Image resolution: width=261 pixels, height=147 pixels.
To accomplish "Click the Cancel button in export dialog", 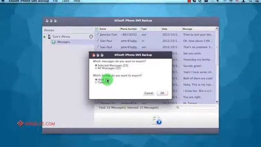I will click(148, 93).
